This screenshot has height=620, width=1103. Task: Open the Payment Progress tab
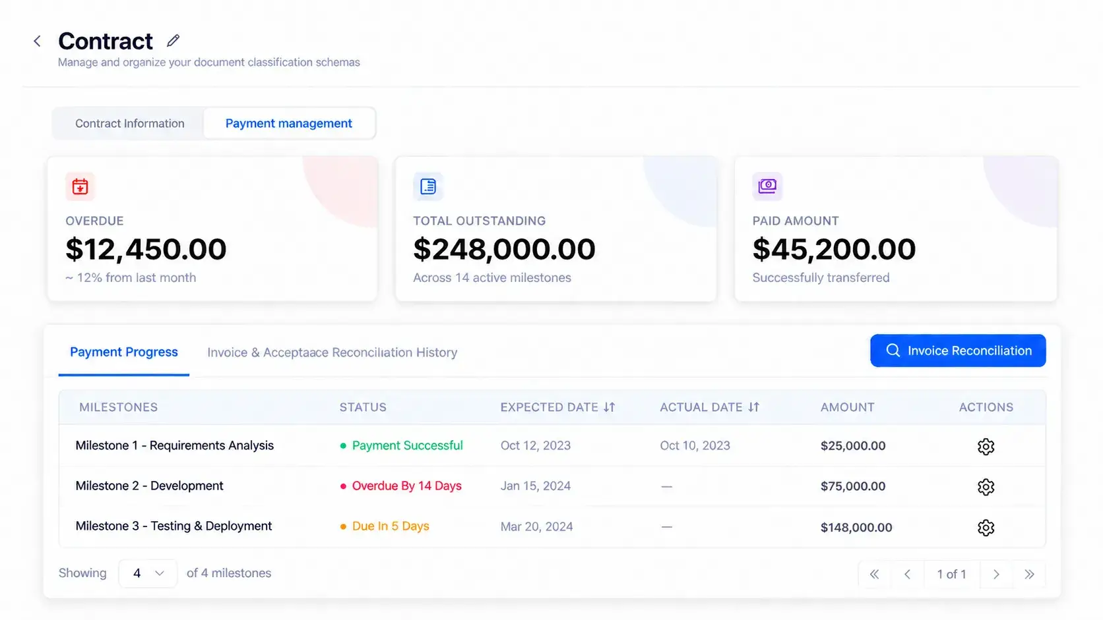124,352
